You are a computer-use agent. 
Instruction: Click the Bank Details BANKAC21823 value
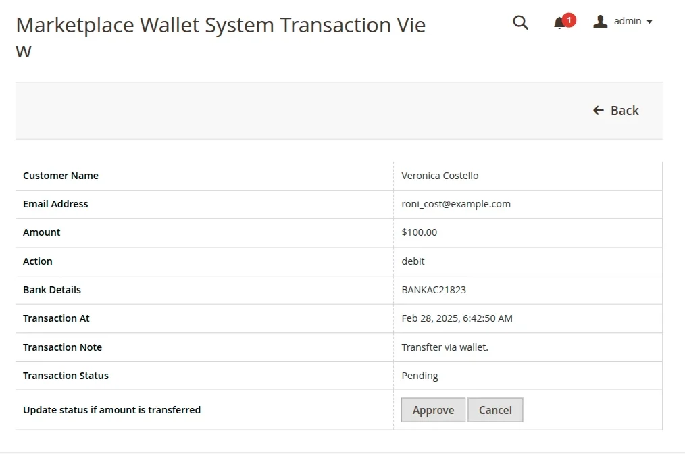click(434, 289)
